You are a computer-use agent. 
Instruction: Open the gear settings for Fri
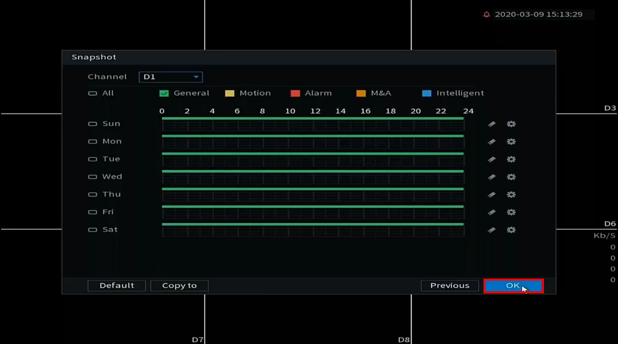[511, 212]
